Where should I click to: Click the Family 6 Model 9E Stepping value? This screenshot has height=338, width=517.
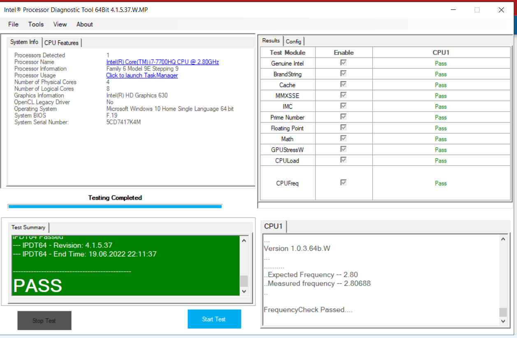[142, 69]
